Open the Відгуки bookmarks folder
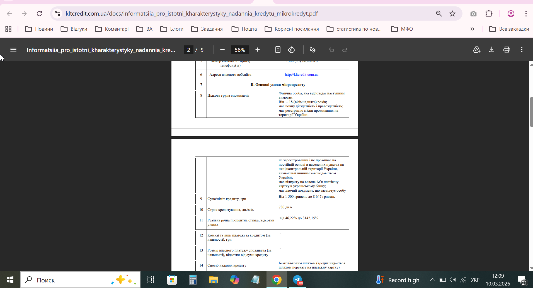This screenshot has height=288, width=533. click(x=74, y=29)
